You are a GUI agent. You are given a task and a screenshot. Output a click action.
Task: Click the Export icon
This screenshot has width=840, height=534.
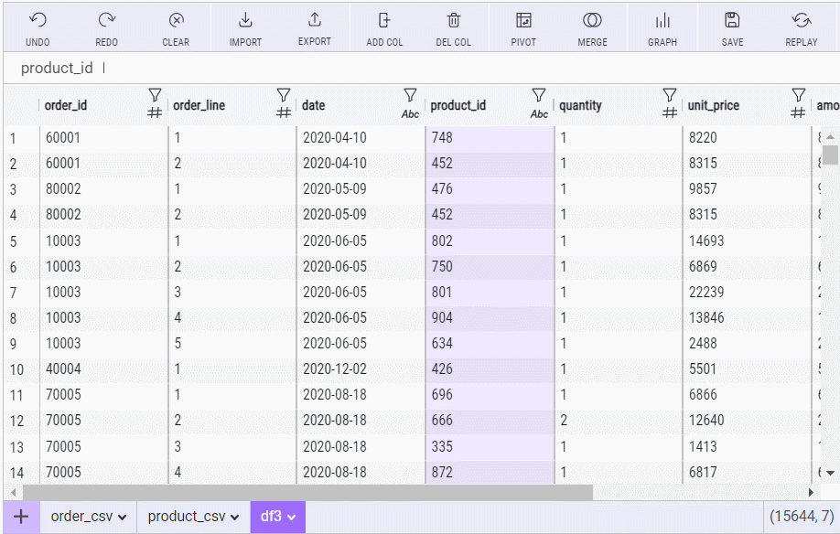coord(315,21)
